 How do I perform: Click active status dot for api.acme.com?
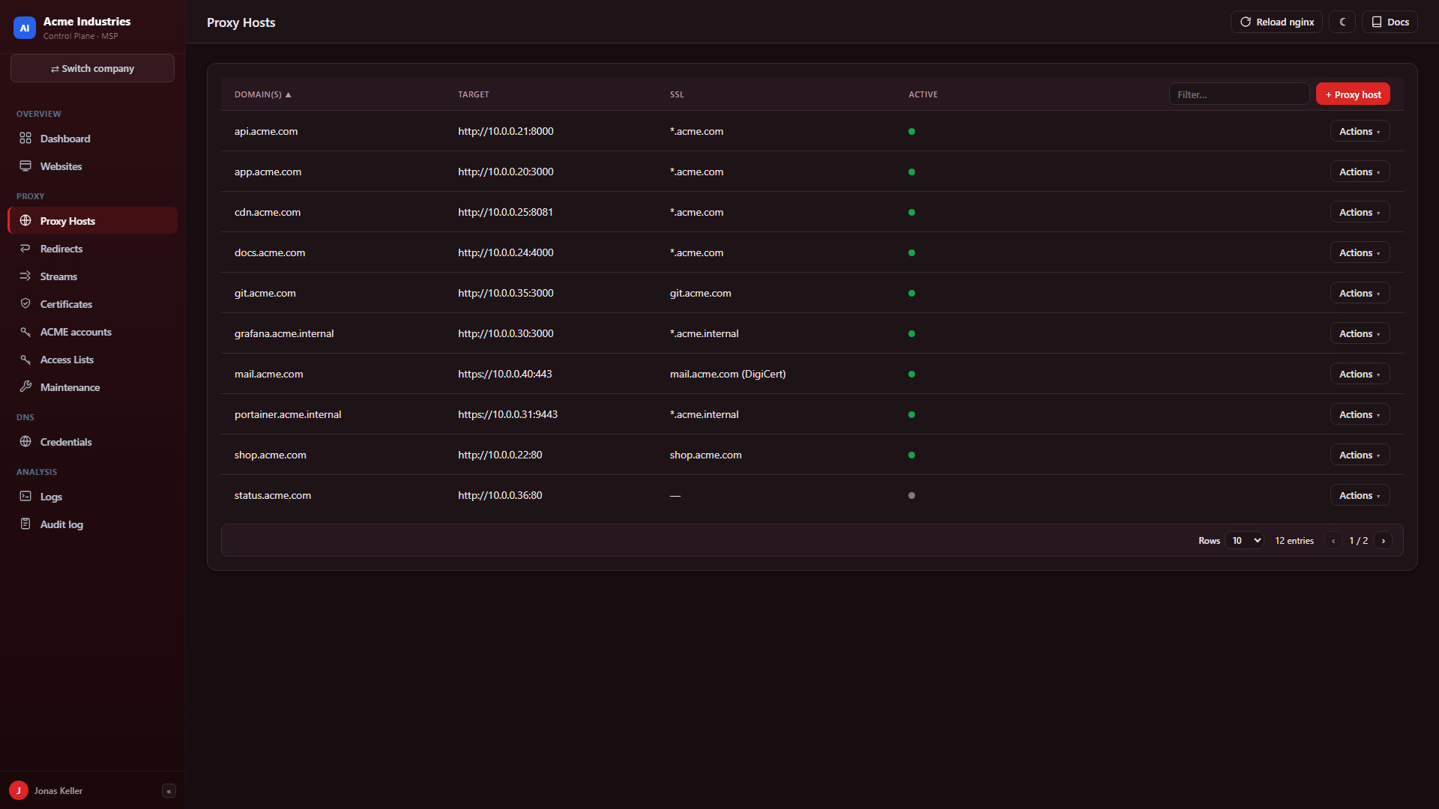pyautogui.click(x=911, y=131)
